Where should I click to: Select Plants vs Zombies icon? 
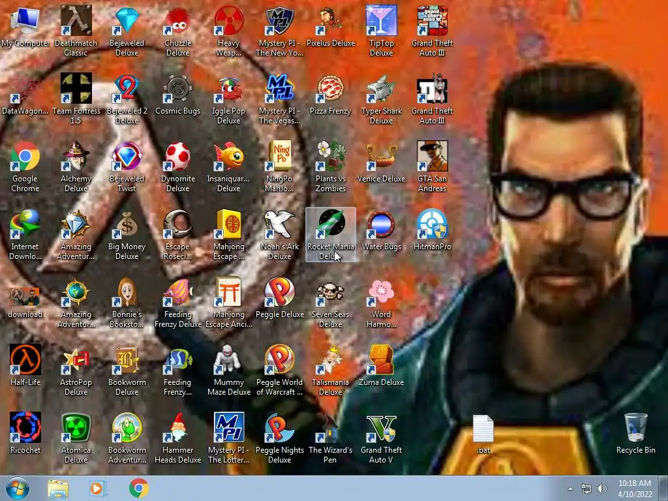(331, 156)
